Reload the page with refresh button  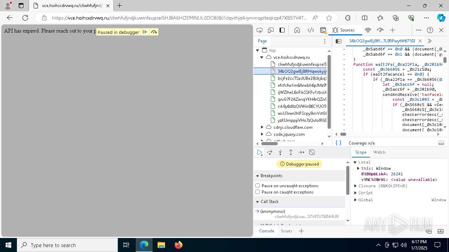click(25, 18)
